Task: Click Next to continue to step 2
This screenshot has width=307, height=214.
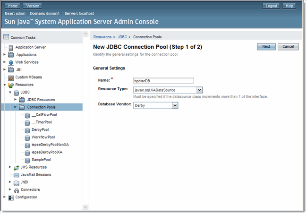Action: (x=266, y=47)
